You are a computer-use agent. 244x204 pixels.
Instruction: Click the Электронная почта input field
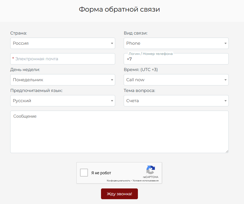tap(62, 59)
